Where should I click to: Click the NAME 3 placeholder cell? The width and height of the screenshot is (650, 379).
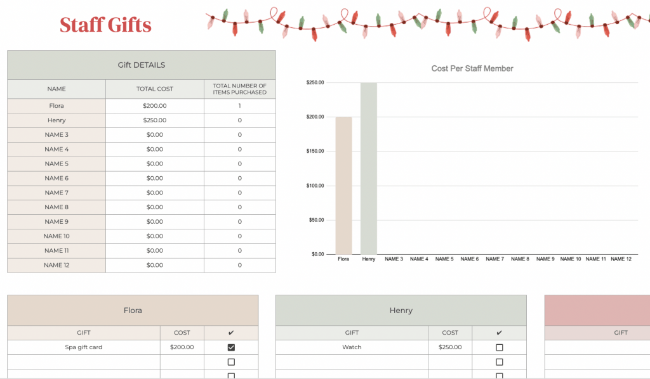56,134
